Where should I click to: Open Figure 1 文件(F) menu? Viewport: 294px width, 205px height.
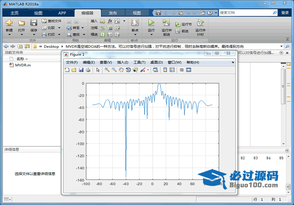click(72, 62)
